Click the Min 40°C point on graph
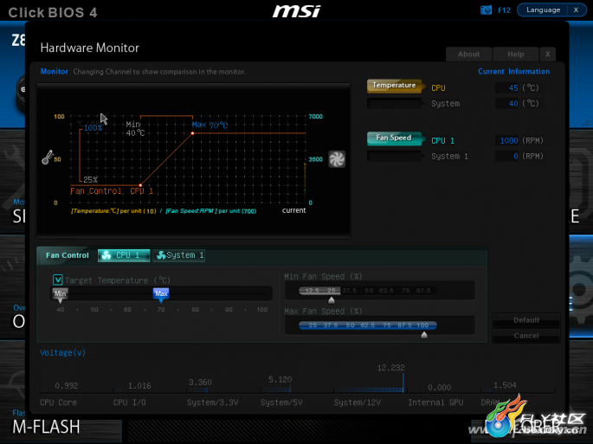The height and width of the screenshot is (444, 593). pyautogui.click(x=140, y=185)
